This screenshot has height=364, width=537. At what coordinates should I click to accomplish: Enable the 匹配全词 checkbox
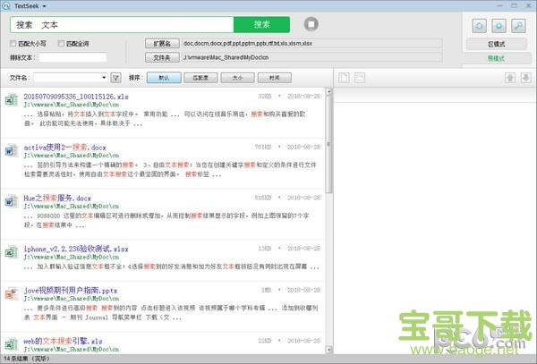point(61,44)
